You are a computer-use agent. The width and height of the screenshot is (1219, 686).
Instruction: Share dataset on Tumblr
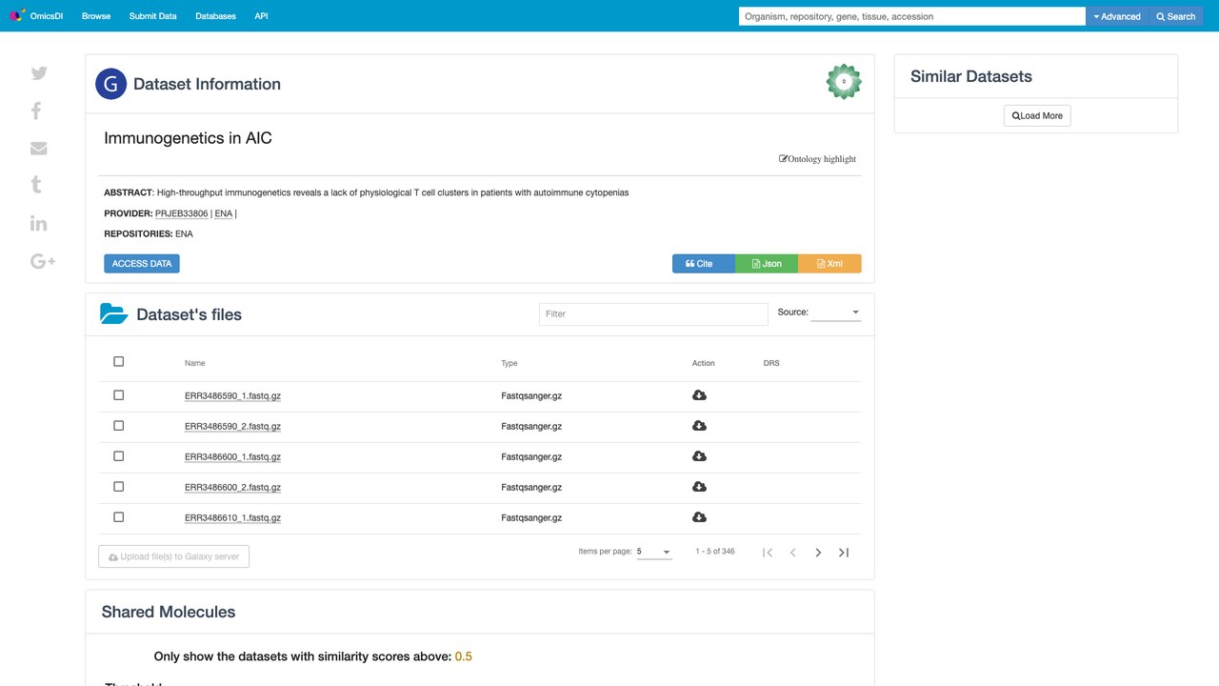(x=36, y=185)
